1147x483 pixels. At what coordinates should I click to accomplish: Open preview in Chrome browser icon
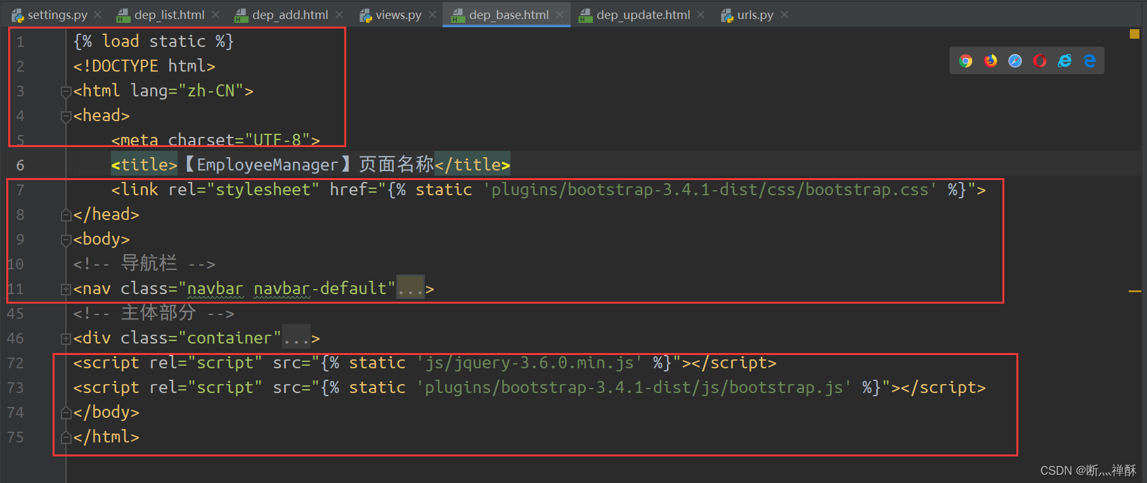click(966, 61)
